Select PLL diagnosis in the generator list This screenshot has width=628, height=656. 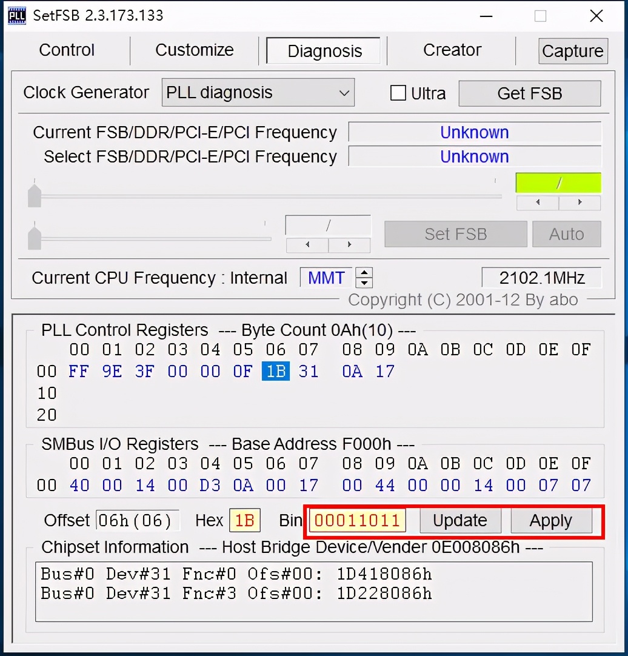[x=218, y=92]
